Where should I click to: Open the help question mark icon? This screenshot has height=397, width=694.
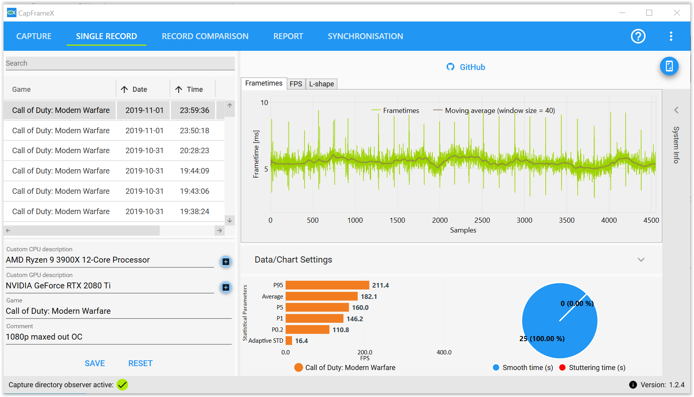click(x=638, y=36)
